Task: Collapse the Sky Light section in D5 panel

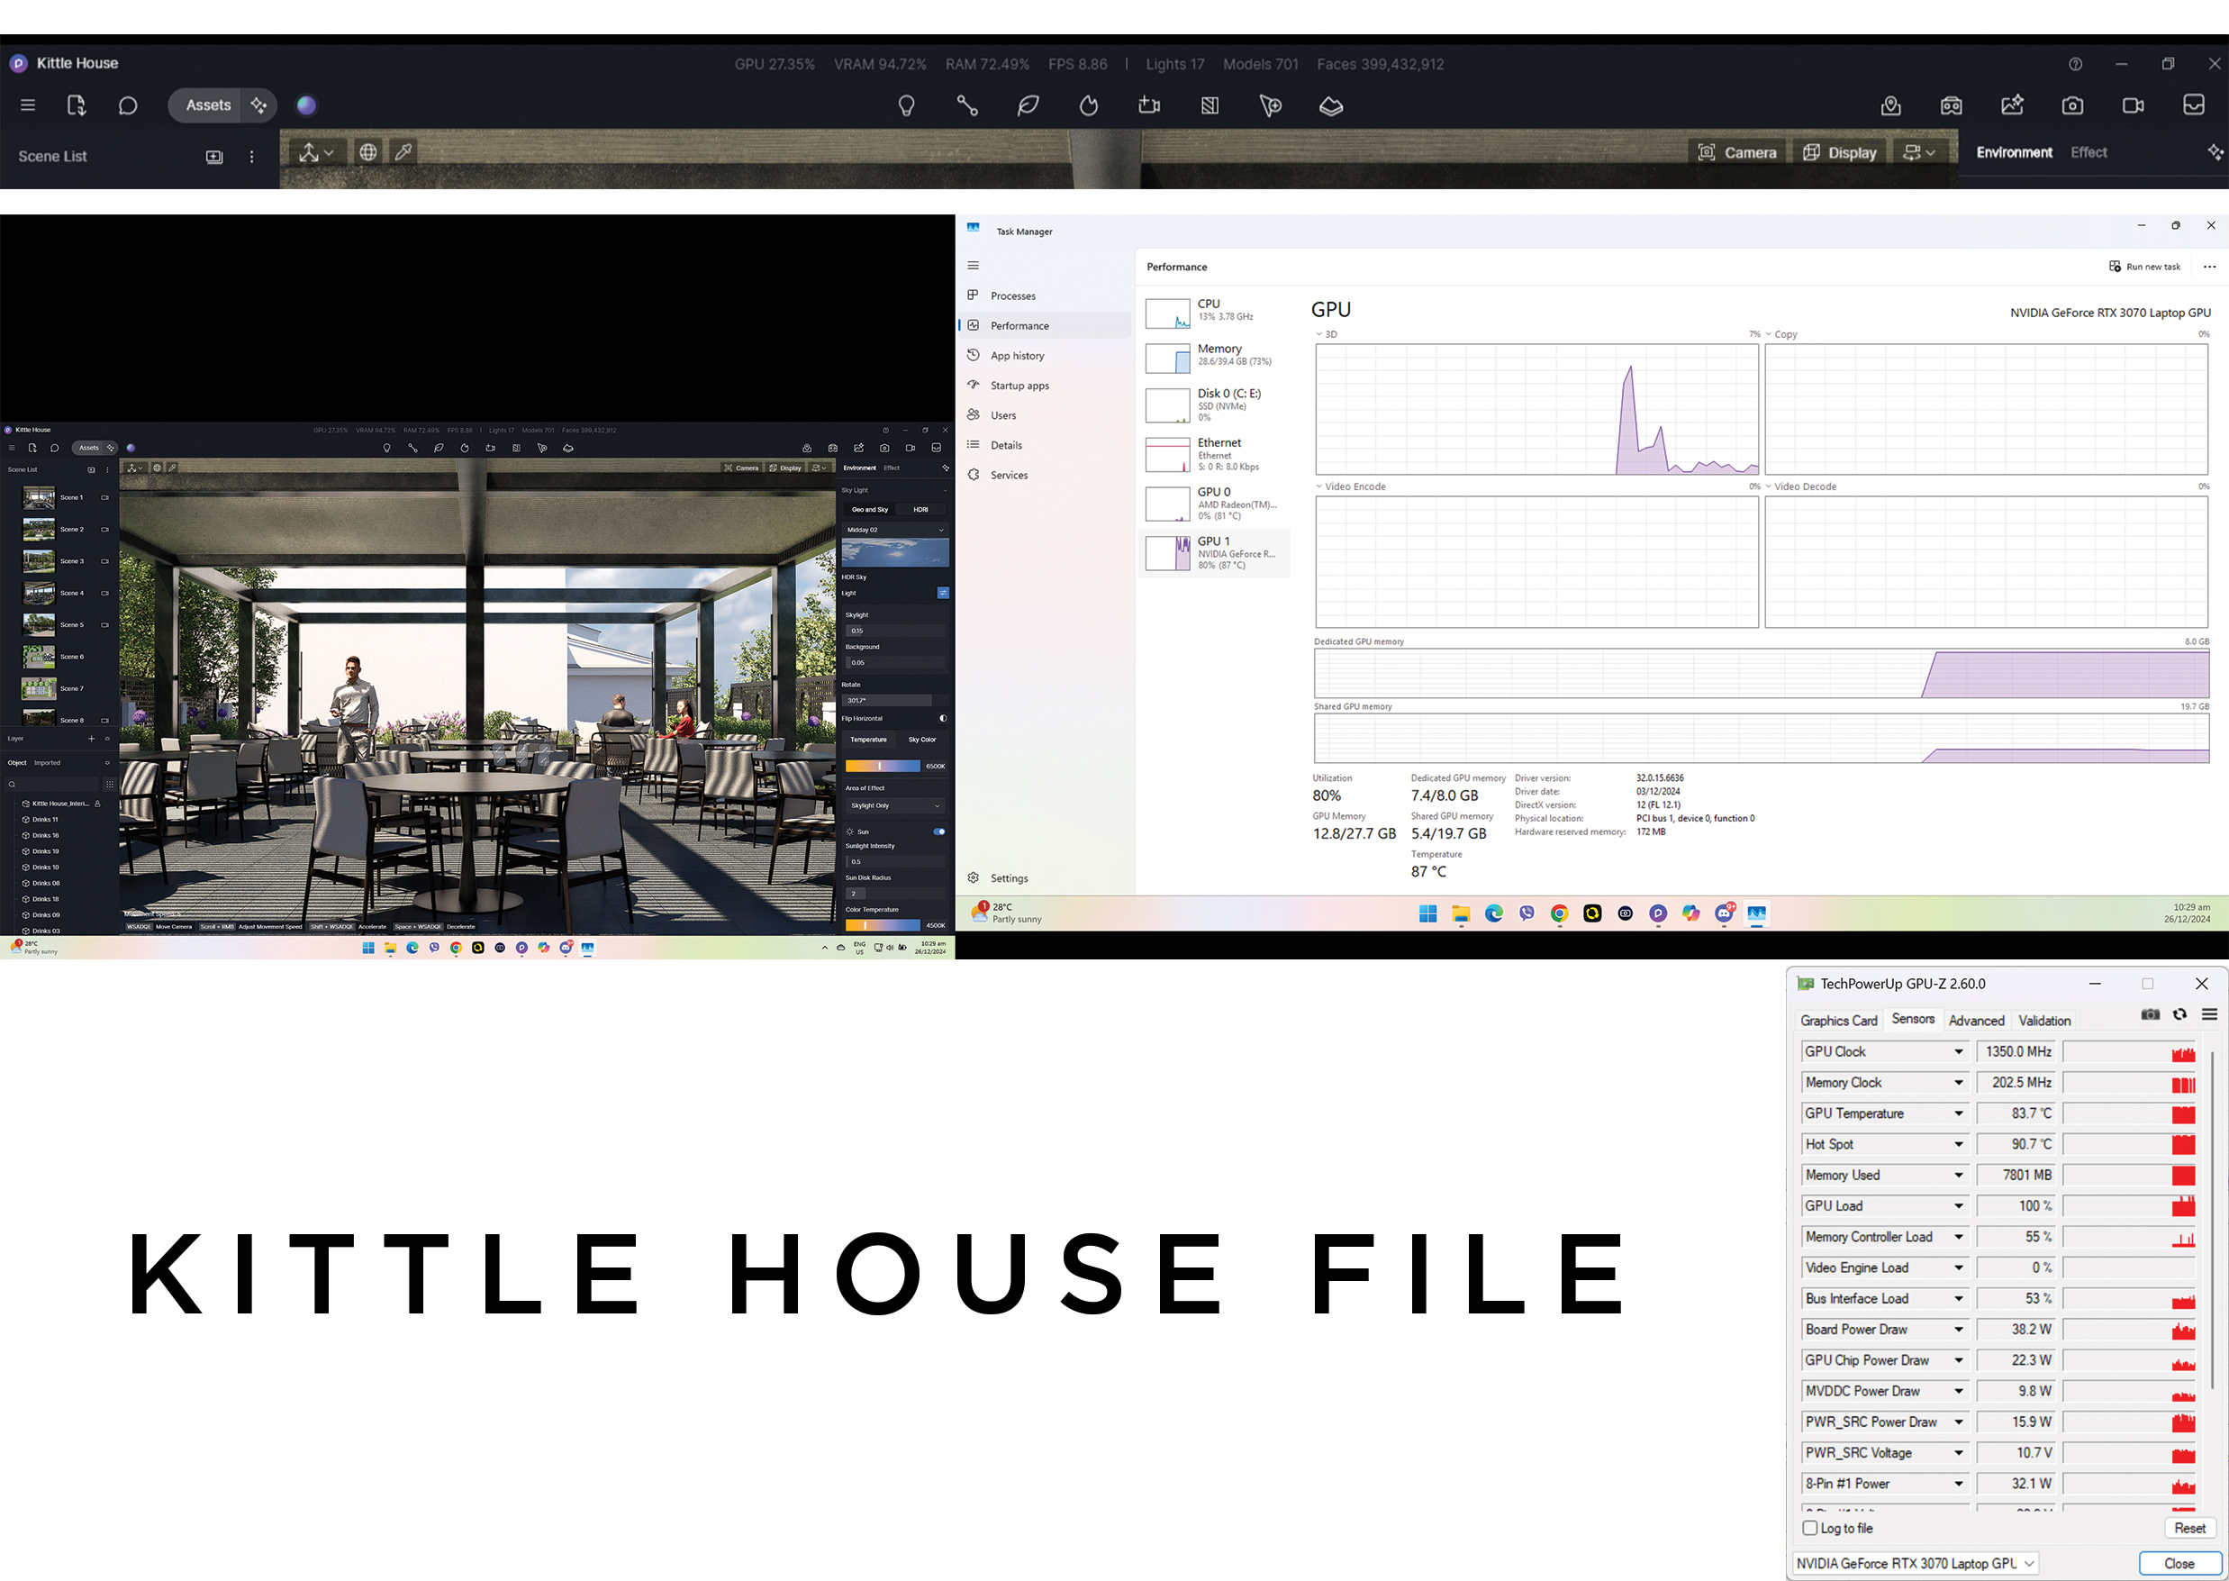Action: coord(944,491)
